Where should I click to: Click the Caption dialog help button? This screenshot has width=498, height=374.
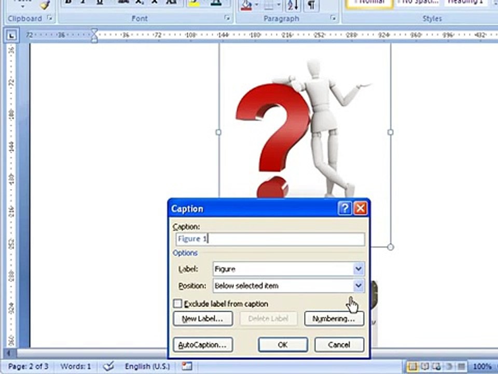pos(345,209)
